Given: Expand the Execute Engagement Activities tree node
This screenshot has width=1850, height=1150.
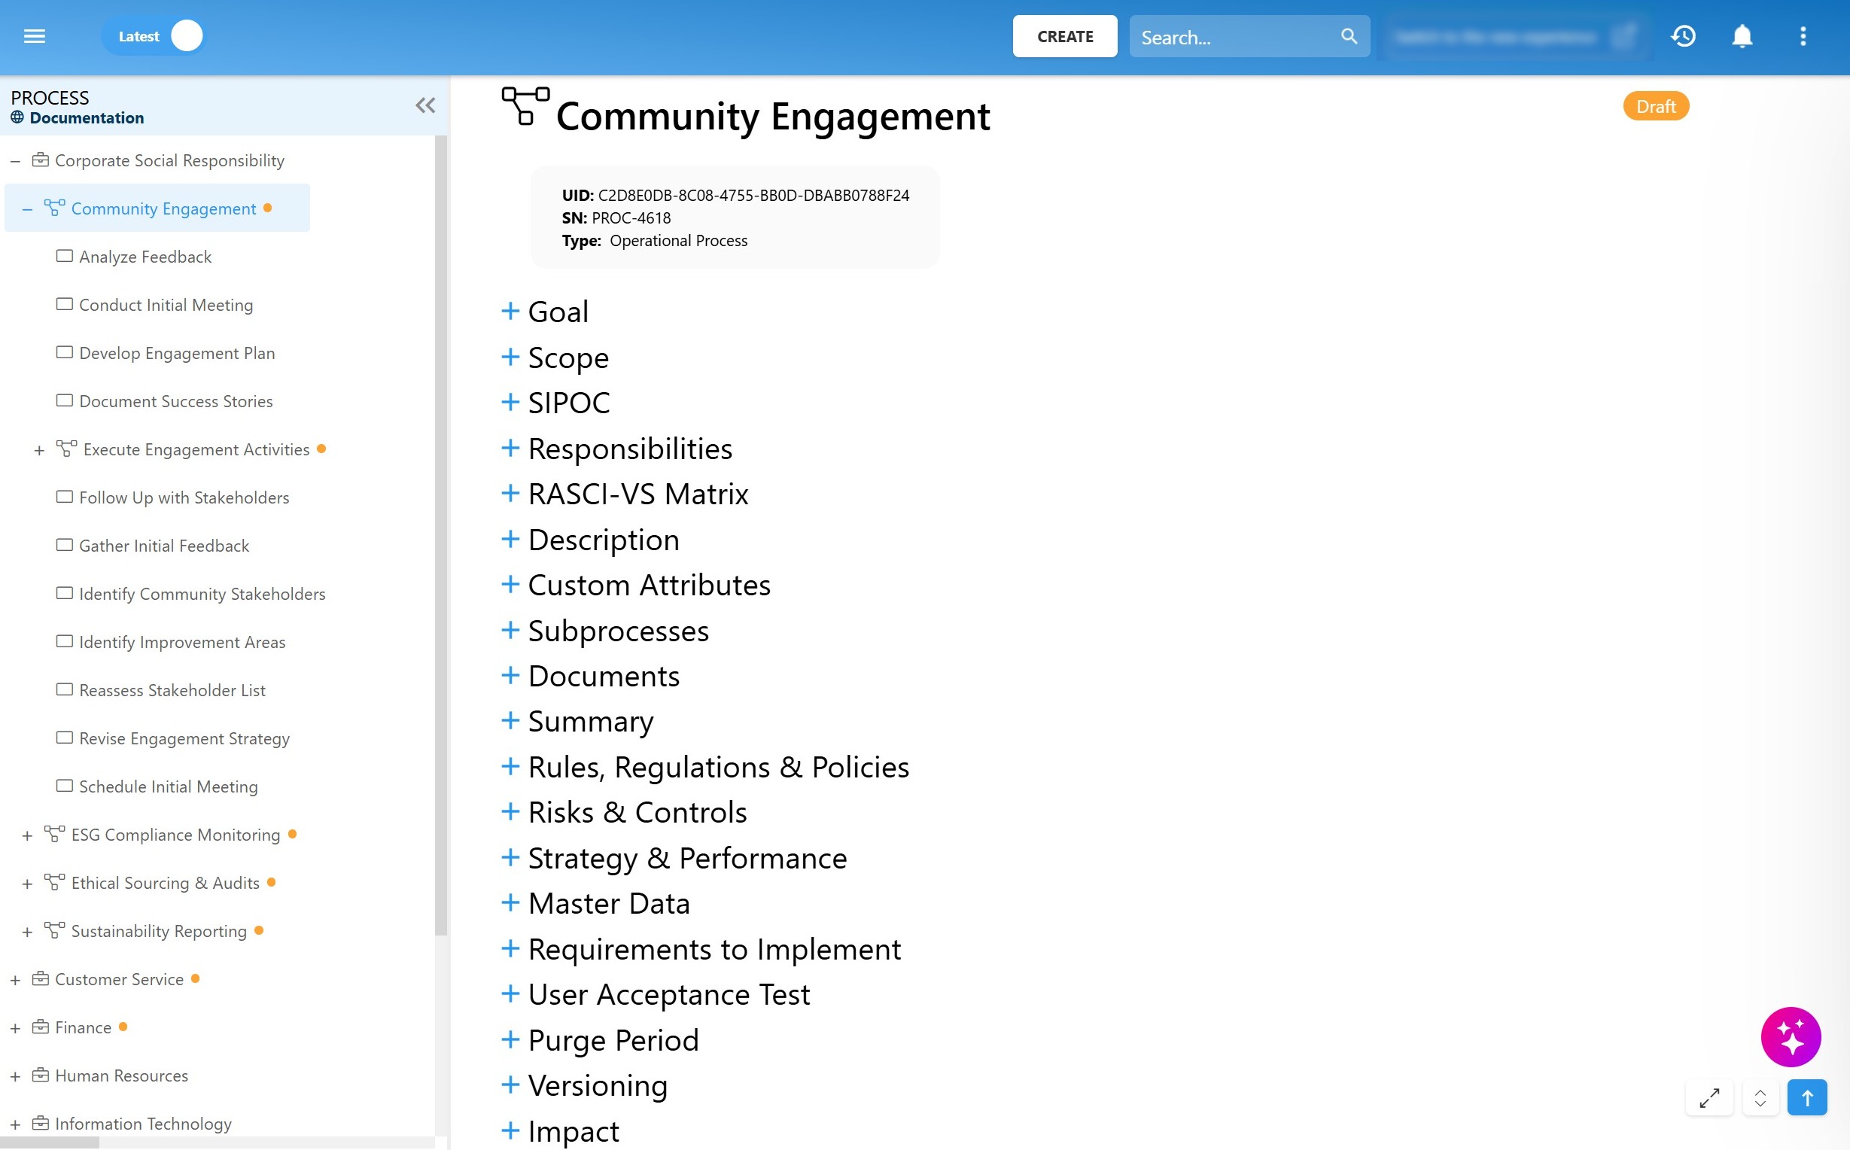Looking at the screenshot, I should [40, 450].
